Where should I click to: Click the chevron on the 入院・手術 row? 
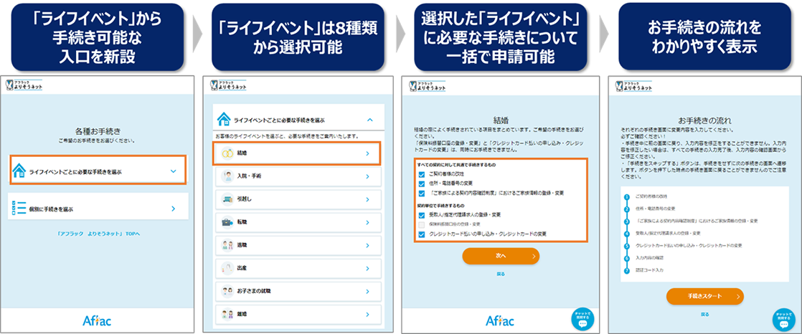point(367,176)
